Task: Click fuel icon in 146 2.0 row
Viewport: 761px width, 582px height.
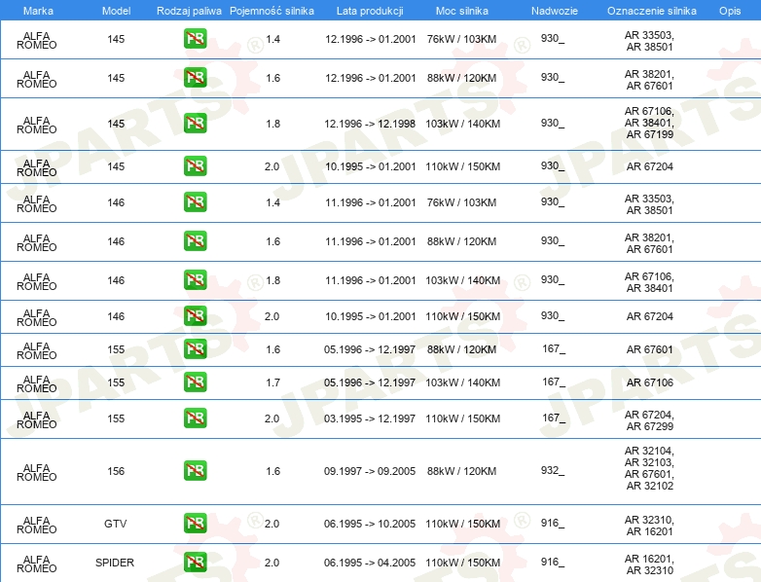Action: coord(195,316)
